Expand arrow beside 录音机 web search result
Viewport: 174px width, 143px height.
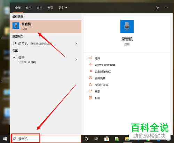(76, 44)
